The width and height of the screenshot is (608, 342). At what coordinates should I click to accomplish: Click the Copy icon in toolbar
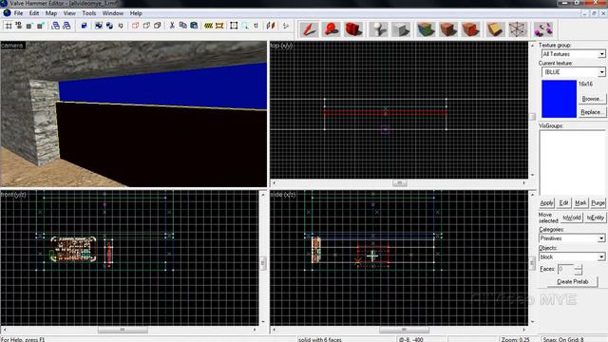[183, 26]
